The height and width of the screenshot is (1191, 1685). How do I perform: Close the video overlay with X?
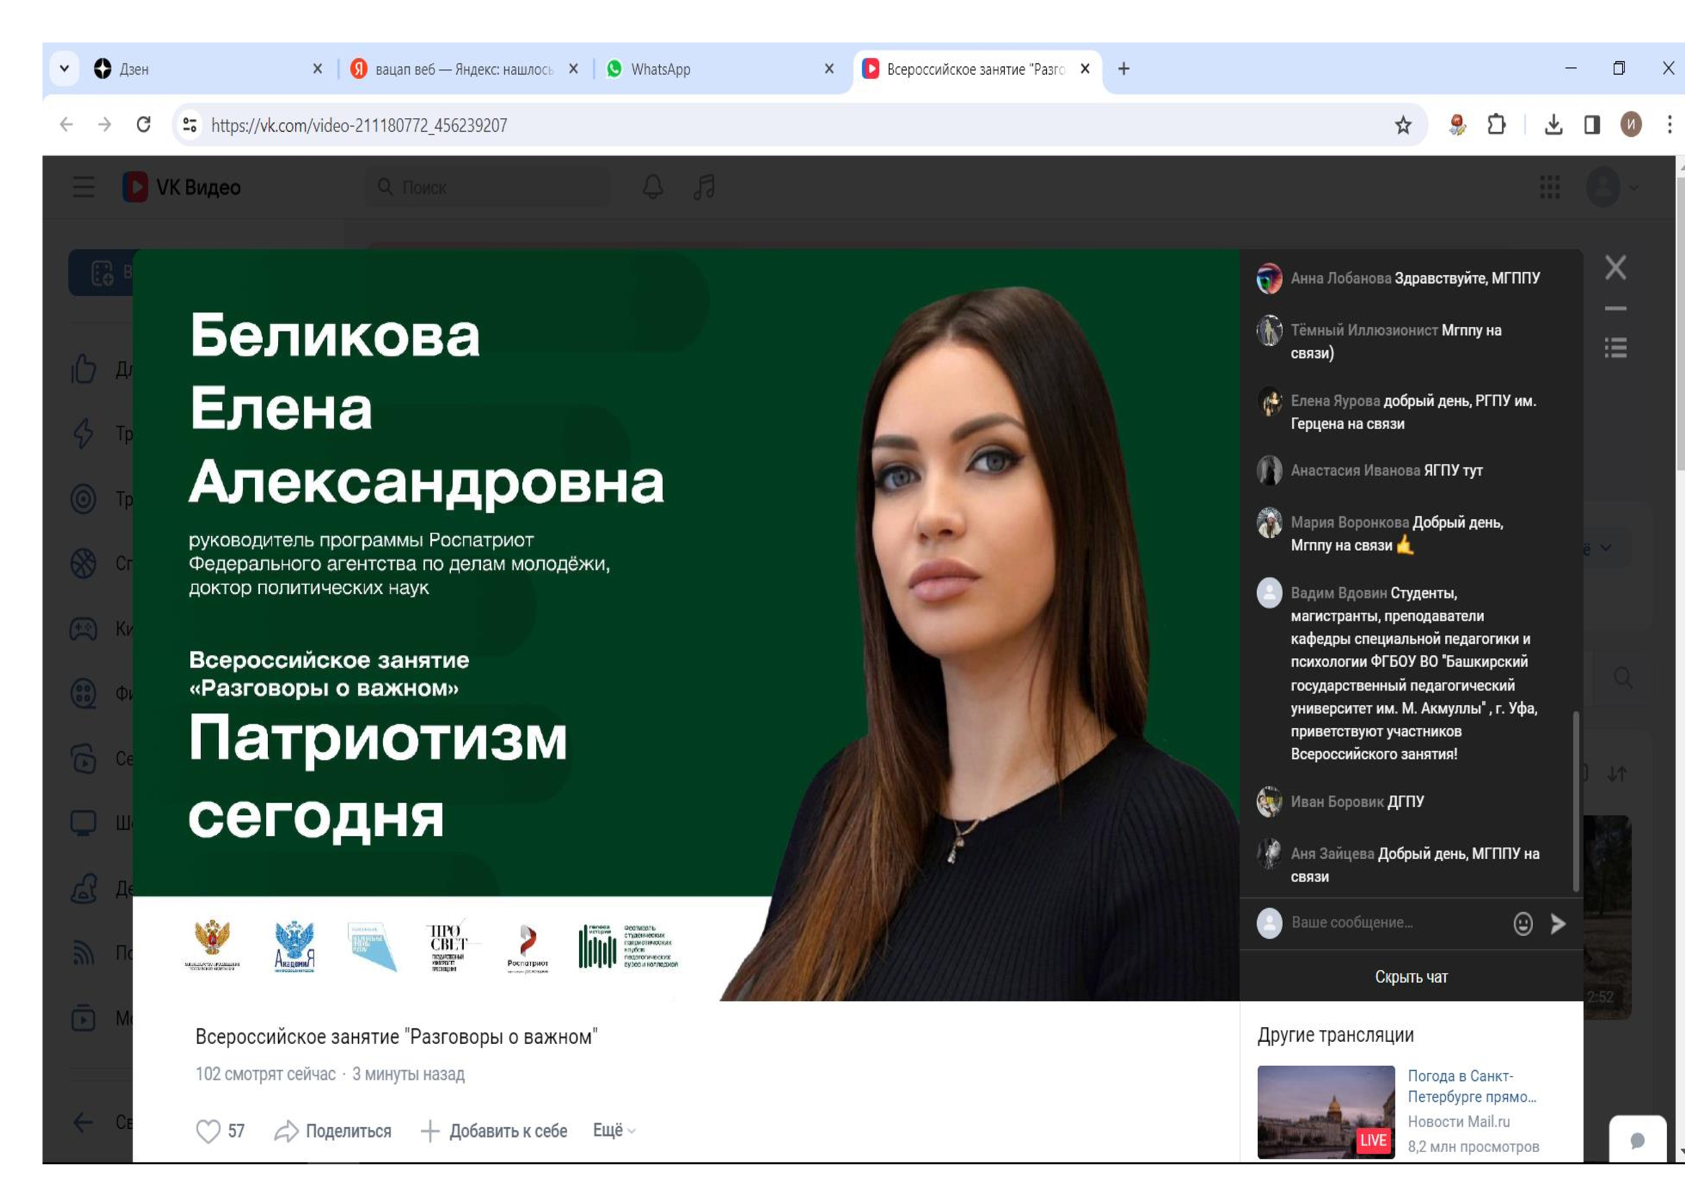(1615, 268)
